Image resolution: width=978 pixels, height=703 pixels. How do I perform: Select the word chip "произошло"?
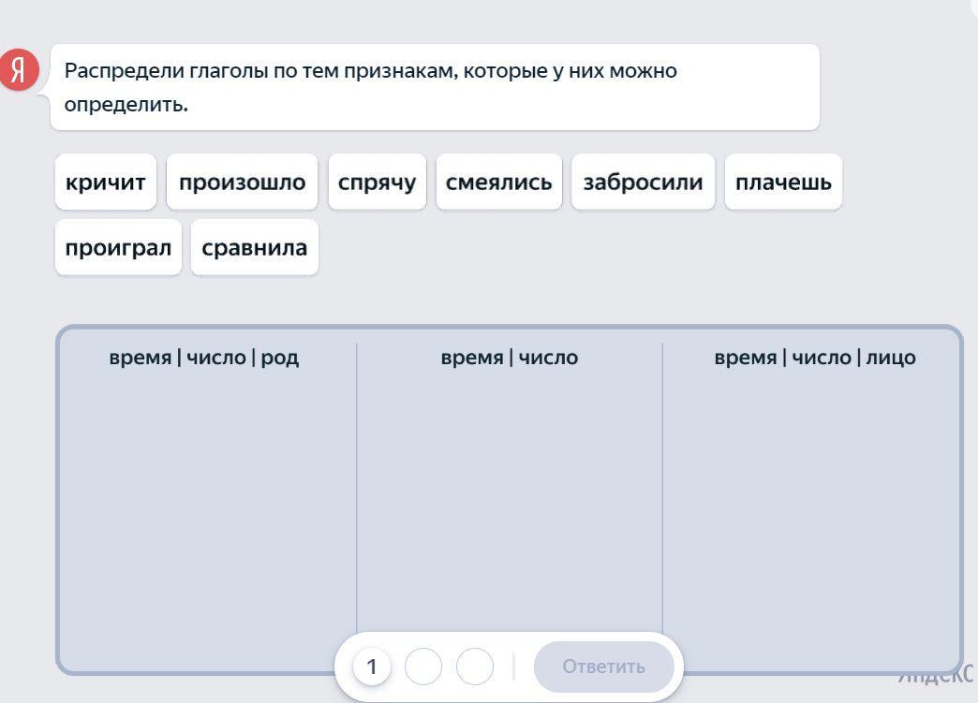click(242, 182)
